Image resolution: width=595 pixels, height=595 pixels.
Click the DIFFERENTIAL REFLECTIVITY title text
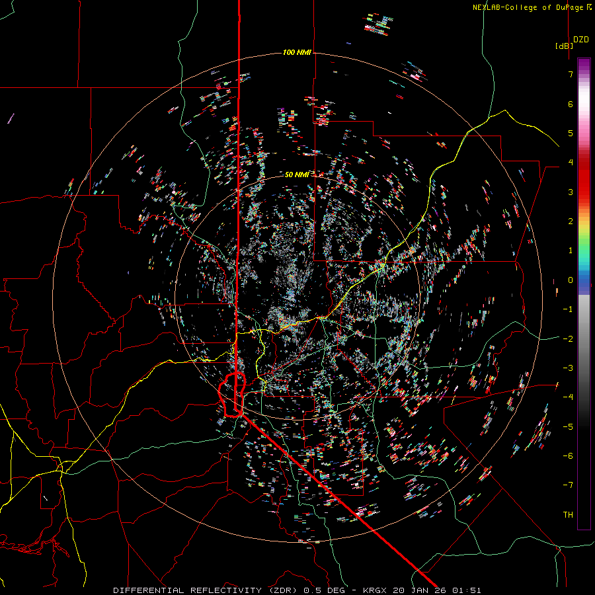coord(188,590)
